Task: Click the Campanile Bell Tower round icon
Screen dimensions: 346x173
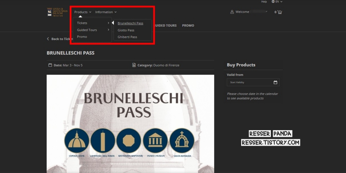Action: tap(103, 140)
